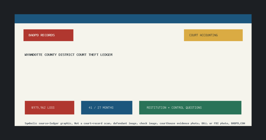
Task: Click empty cream area below the heading
Action: [133, 78]
